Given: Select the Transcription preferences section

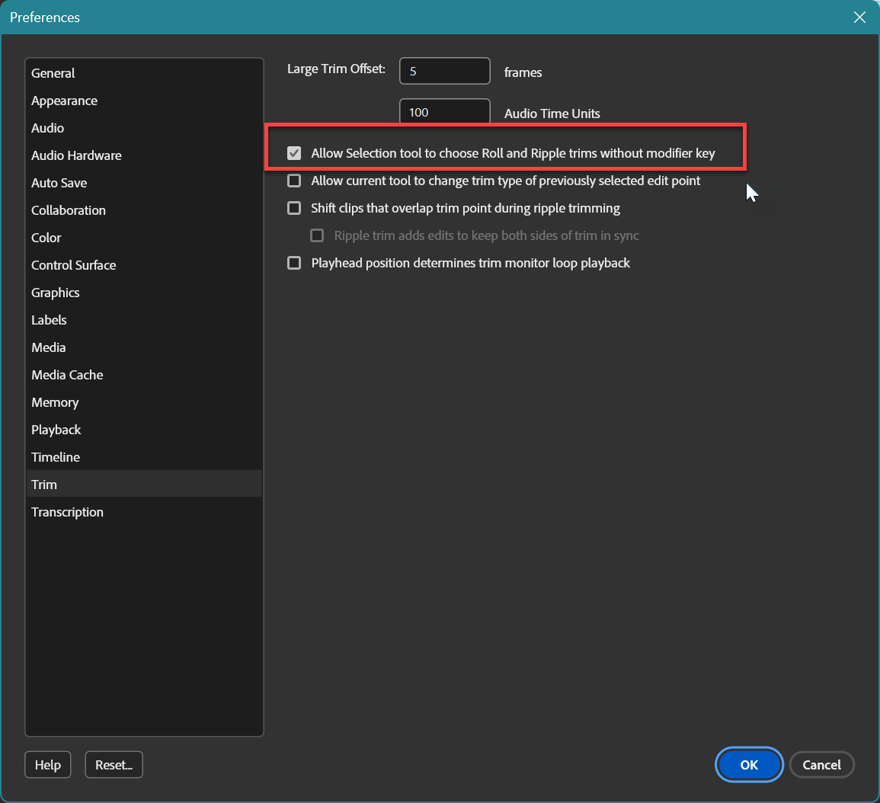Looking at the screenshot, I should click(67, 512).
